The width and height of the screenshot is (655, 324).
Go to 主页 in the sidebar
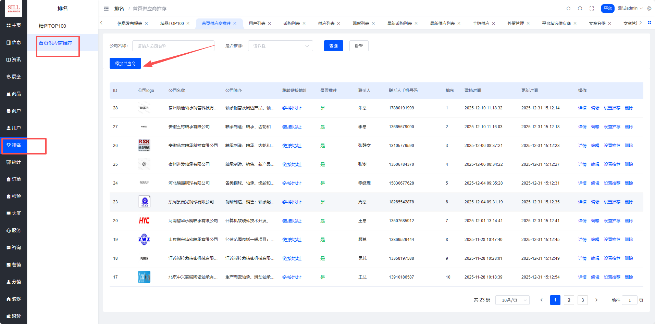(x=14, y=26)
